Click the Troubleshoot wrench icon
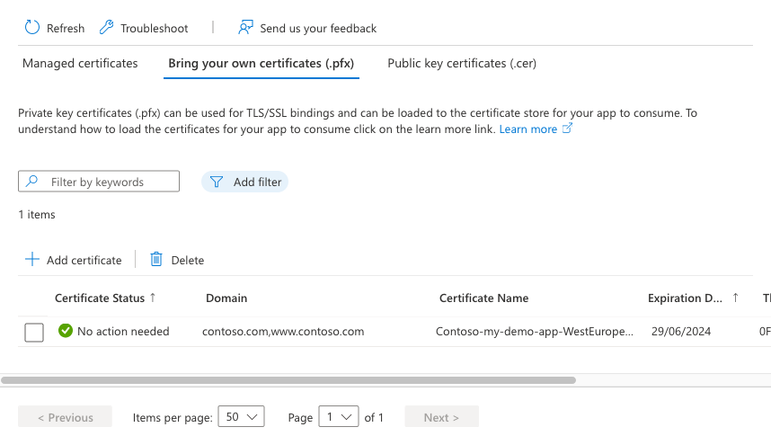The image size is (771, 445). click(106, 28)
